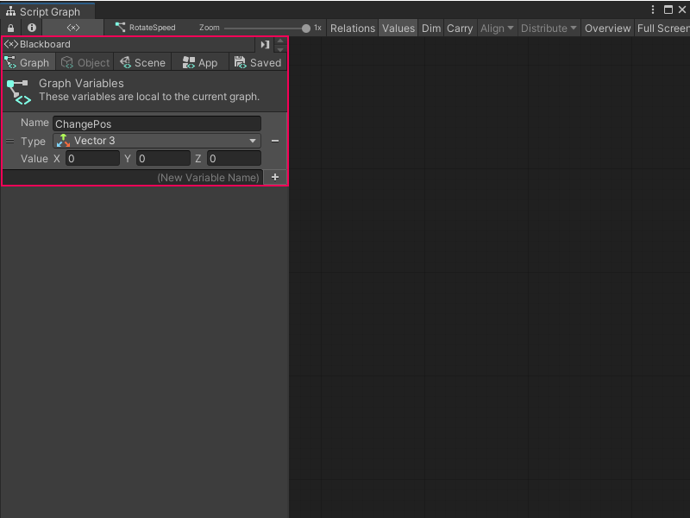Screen dimensions: 690x518
Task: Switch to the Scene variables tab
Action: [x=142, y=62]
